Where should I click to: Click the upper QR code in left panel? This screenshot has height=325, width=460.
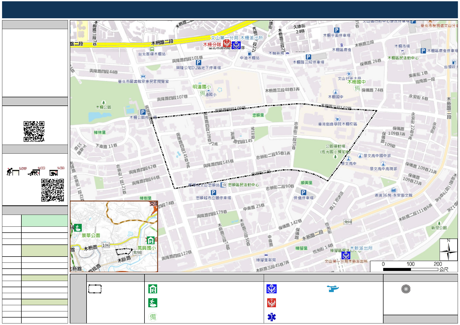34,131
